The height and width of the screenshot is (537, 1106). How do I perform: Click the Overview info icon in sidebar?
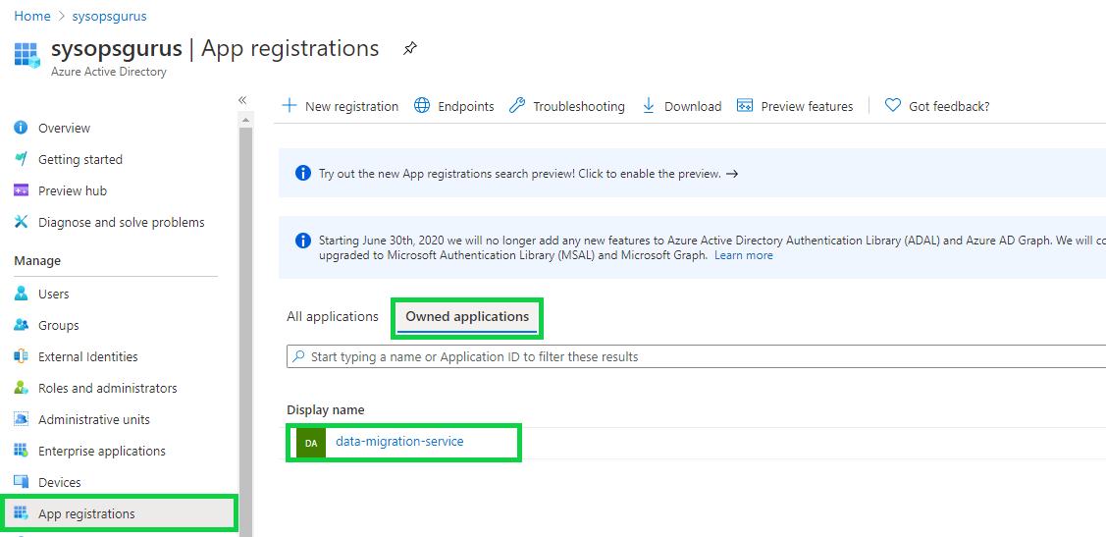tap(22, 128)
